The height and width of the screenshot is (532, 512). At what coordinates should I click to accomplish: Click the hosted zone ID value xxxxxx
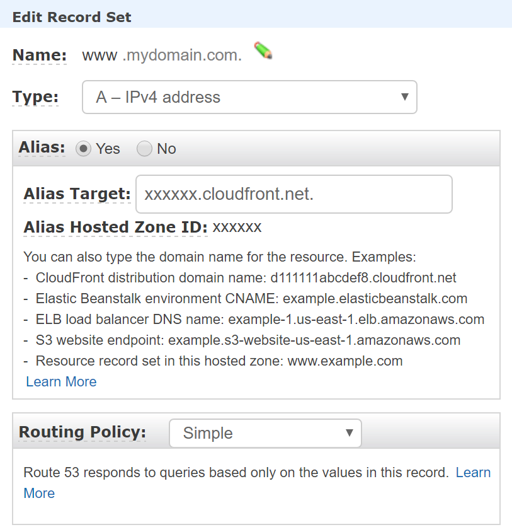[237, 227]
